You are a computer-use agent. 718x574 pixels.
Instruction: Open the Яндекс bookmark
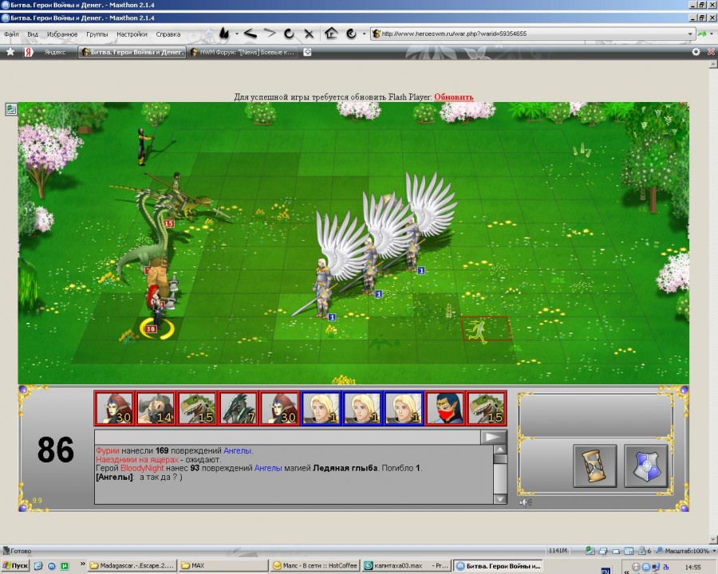(x=45, y=52)
